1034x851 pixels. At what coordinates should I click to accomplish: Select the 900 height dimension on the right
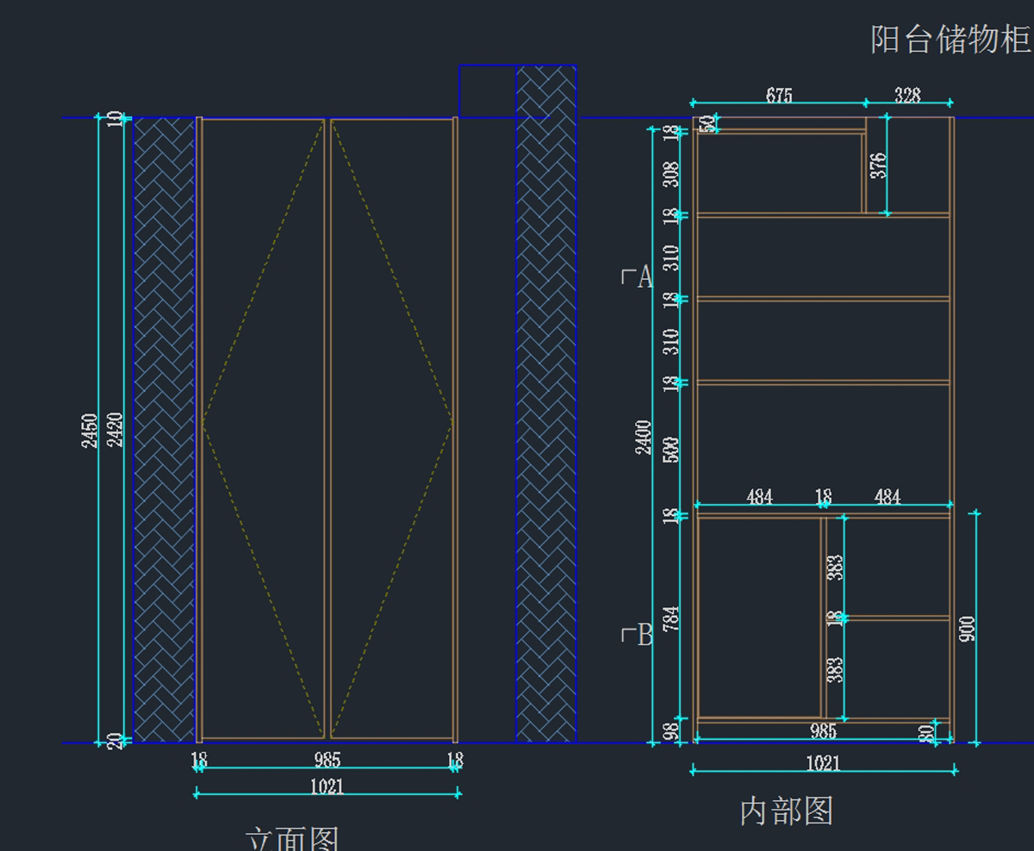point(966,630)
